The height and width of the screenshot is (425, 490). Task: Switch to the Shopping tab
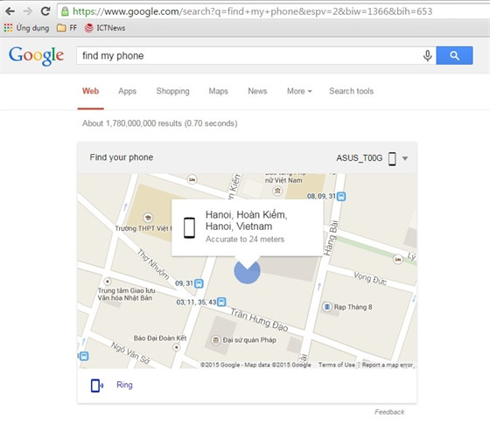[173, 91]
